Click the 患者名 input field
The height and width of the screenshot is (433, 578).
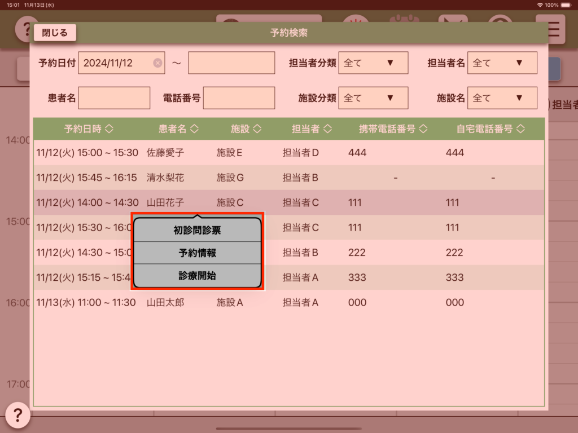point(114,98)
